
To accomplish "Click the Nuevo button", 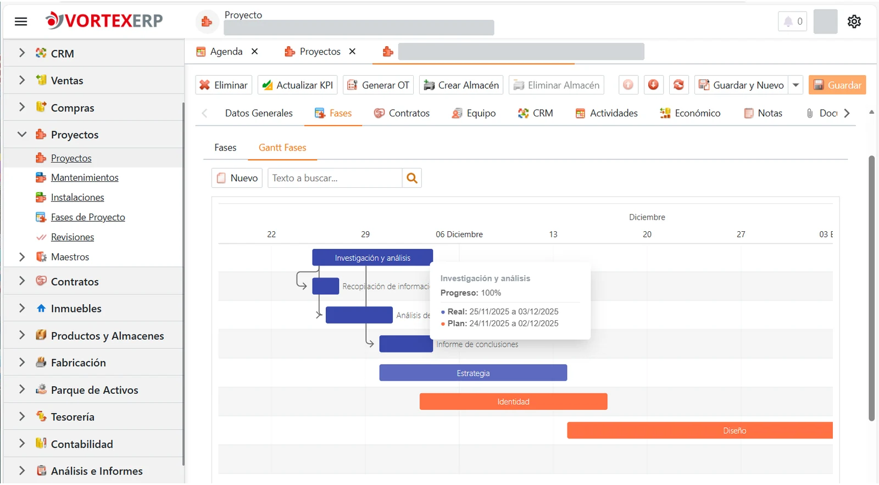I will [237, 178].
